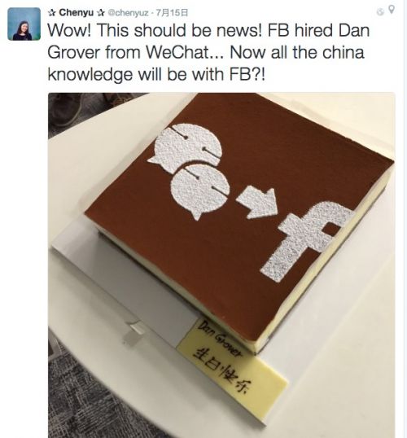
Task: Open the attached cake photo
Action: point(221,265)
